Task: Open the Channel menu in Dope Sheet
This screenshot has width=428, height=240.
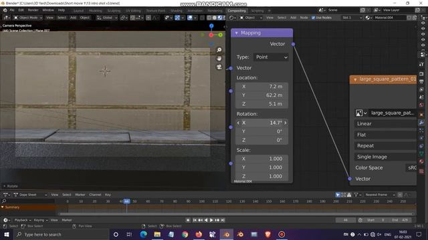Action: click(95, 195)
